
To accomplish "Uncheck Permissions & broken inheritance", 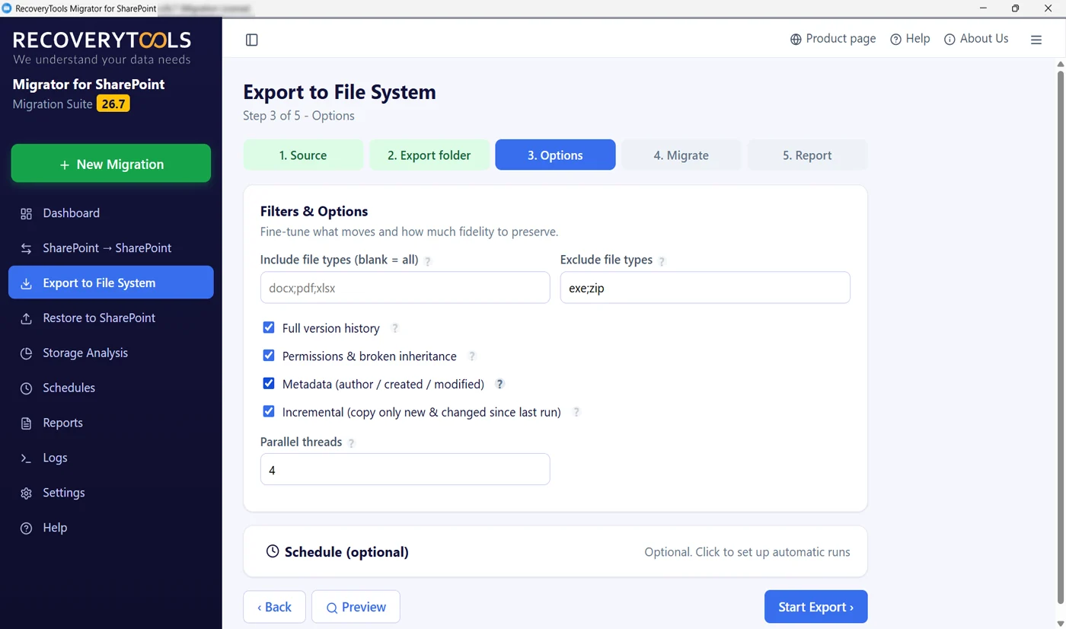I will pyautogui.click(x=269, y=356).
